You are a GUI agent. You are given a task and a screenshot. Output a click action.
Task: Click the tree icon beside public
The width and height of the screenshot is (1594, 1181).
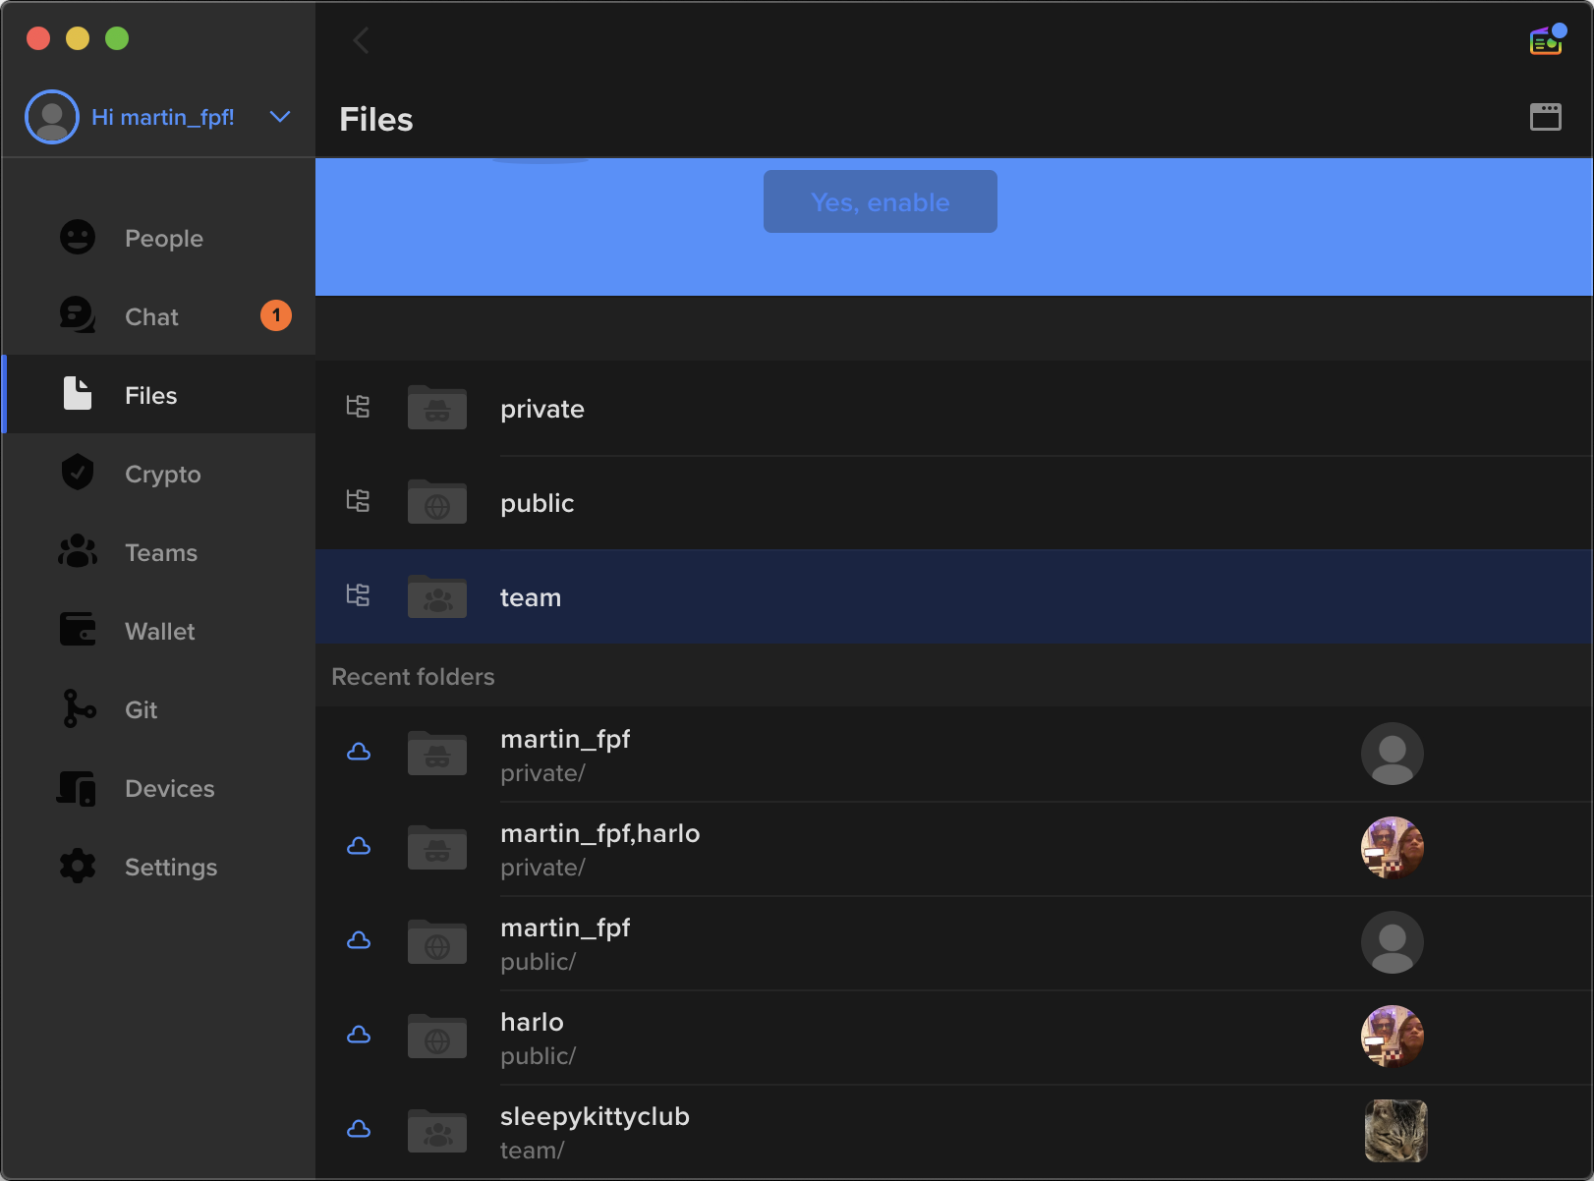click(359, 501)
